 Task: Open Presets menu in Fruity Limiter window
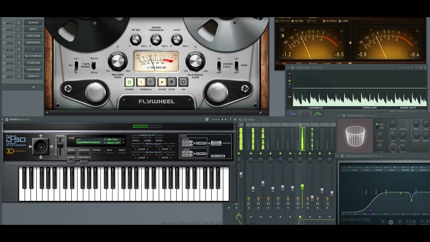(401, 67)
